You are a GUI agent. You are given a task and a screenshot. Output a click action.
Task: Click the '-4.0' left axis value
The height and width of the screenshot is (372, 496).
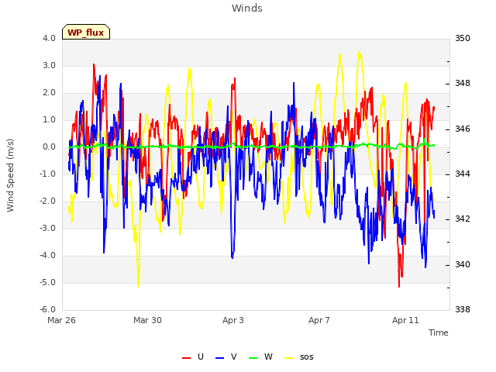(47, 255)
